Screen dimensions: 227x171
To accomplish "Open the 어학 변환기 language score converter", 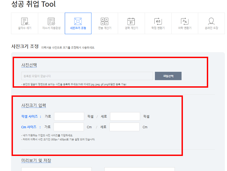I will tap(185, 23).
